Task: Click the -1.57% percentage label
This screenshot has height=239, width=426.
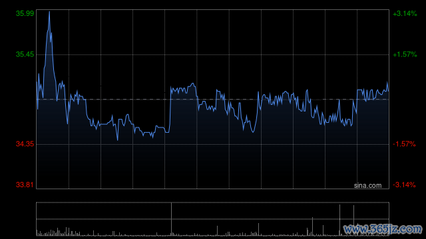Action: (404, 144)
